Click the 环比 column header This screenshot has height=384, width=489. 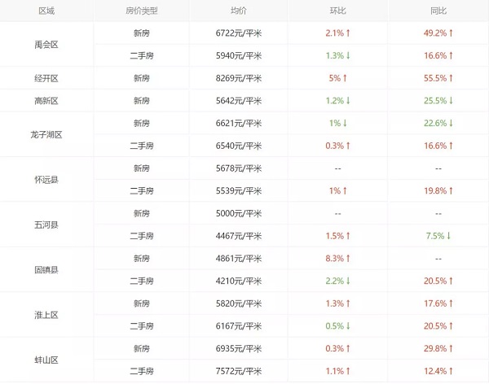point(337,11)
